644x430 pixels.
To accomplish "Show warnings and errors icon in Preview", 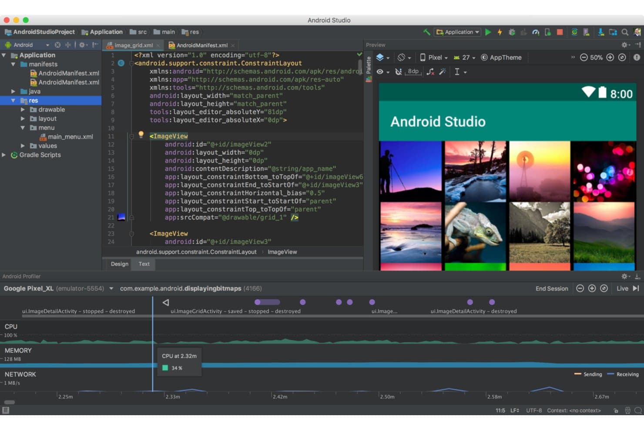I will click(637, 58).
